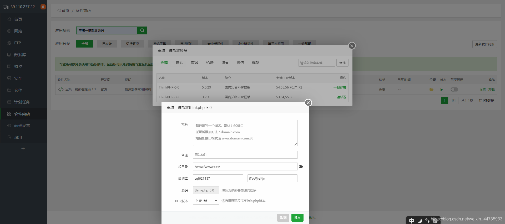The image size is (505, 224).
Task: Switch to the 推荐 tab
Action: [164, 63]
